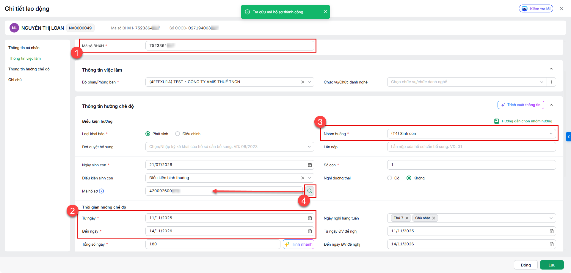Choose Không for Nghỉ dưỡng thai
571x273 pixels.
coord(409,178)
